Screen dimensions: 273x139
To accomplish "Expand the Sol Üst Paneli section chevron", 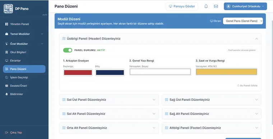I will [x=154, y=100].
